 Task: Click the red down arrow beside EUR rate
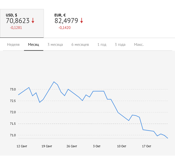[x=81, y=21]
